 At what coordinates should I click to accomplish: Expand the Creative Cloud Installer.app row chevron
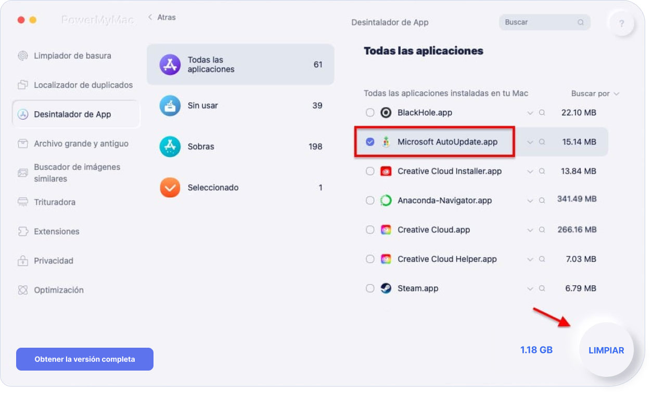pos(530,171)
